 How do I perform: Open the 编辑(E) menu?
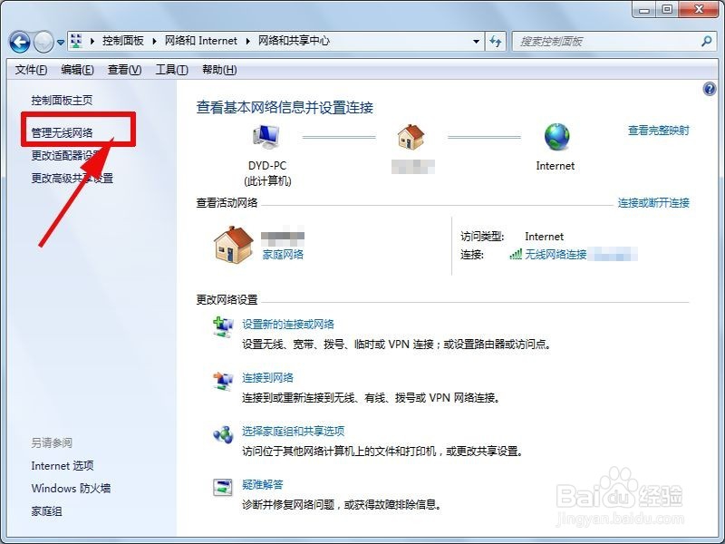click(x=77, y=70)
